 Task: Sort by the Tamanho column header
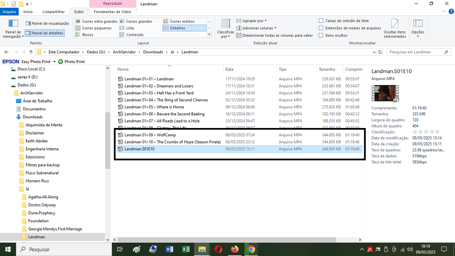click(330, 69)
